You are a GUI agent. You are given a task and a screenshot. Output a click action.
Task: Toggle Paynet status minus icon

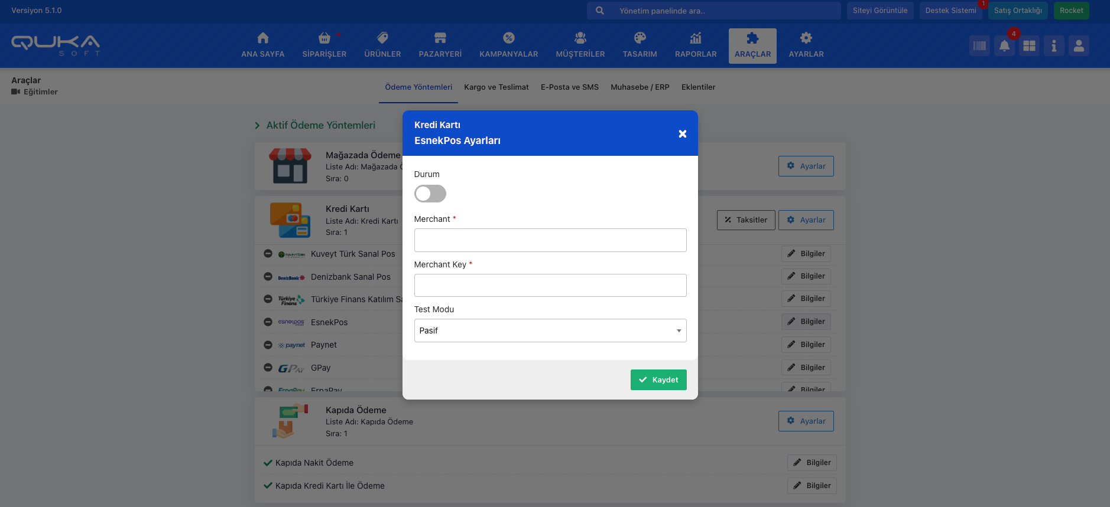click(268, 345)
